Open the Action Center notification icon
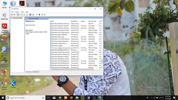Viewport: 178px width, 100px height. click(174, 98)
